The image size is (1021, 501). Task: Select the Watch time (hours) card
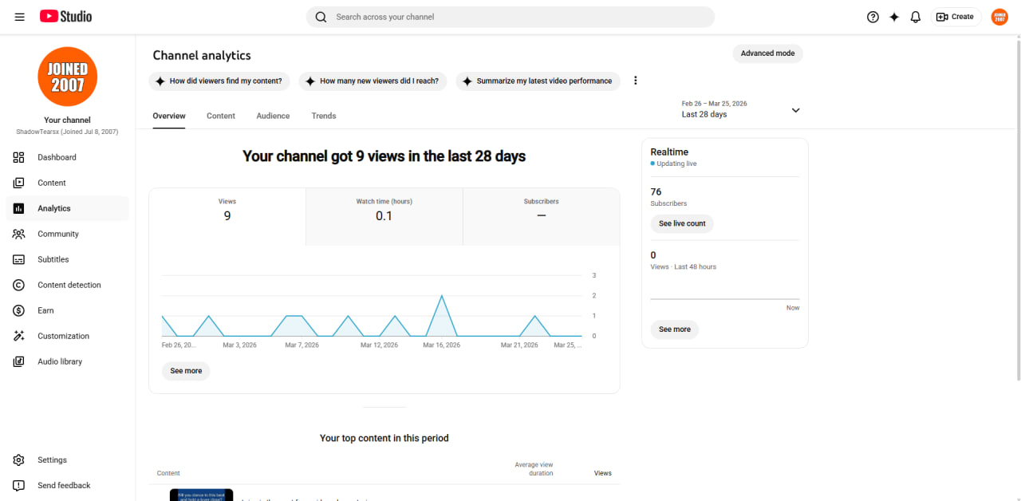[384, 217]
